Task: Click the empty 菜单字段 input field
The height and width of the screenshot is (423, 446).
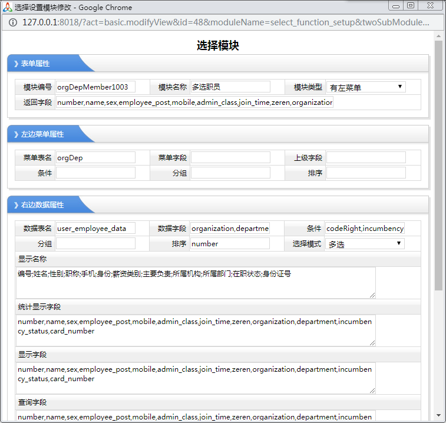Action: click(x=230, y=158)
